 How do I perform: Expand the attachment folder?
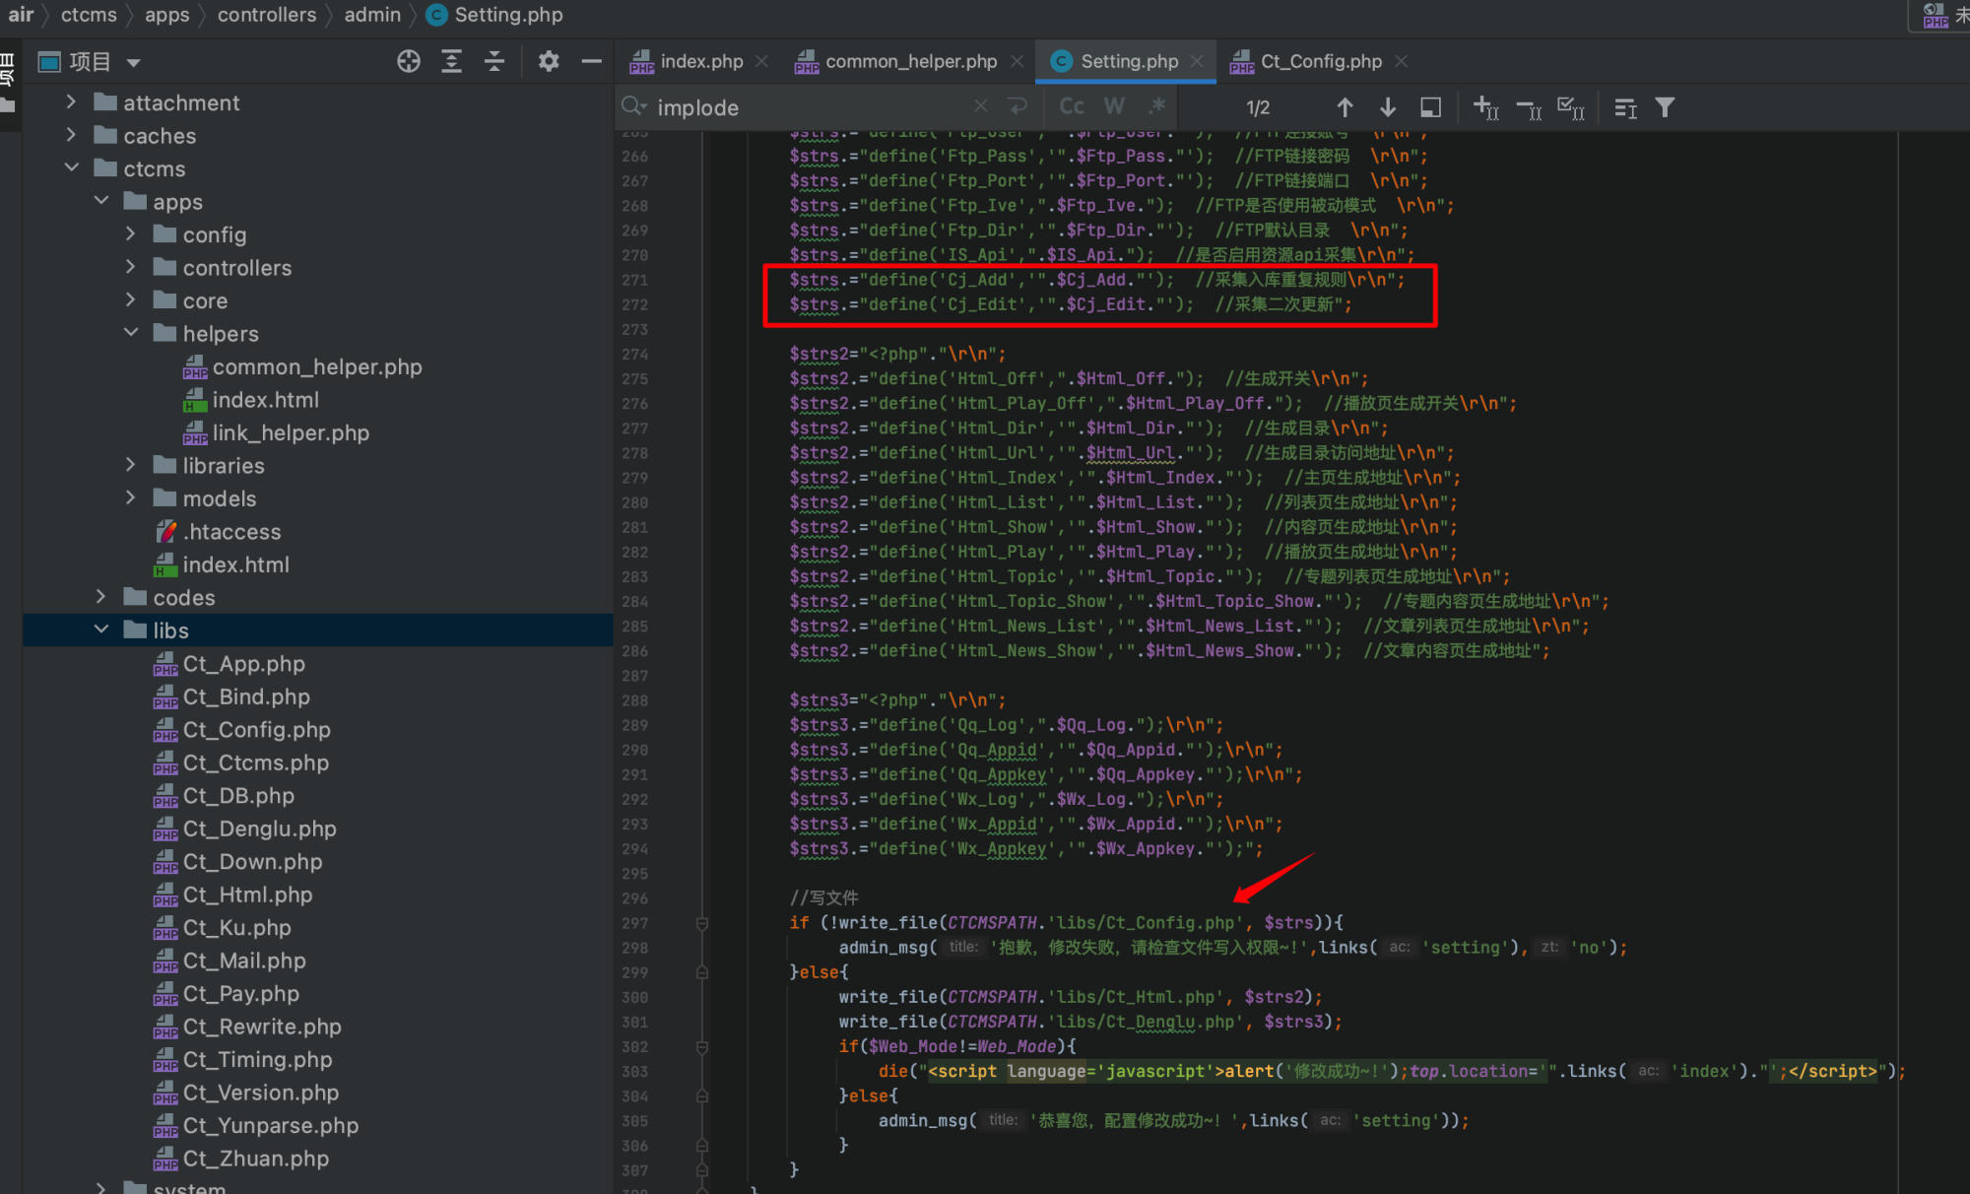coord(71,102)
